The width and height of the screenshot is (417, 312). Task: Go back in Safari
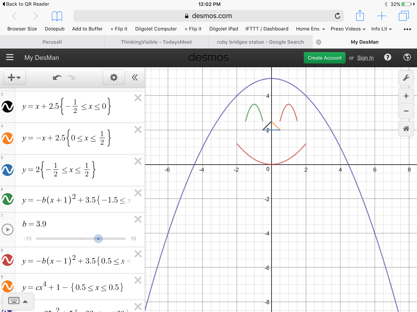(x=14, y=16)
